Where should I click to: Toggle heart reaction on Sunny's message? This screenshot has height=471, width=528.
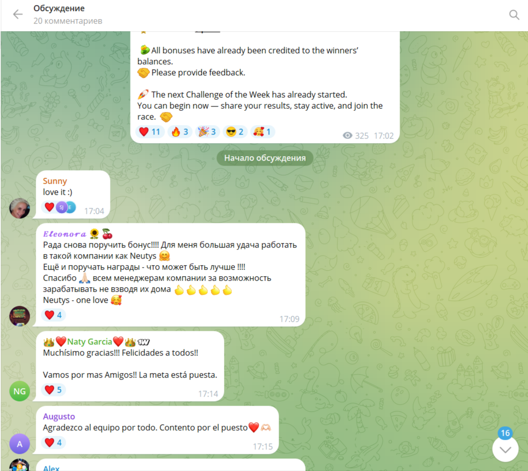point(60,207)
